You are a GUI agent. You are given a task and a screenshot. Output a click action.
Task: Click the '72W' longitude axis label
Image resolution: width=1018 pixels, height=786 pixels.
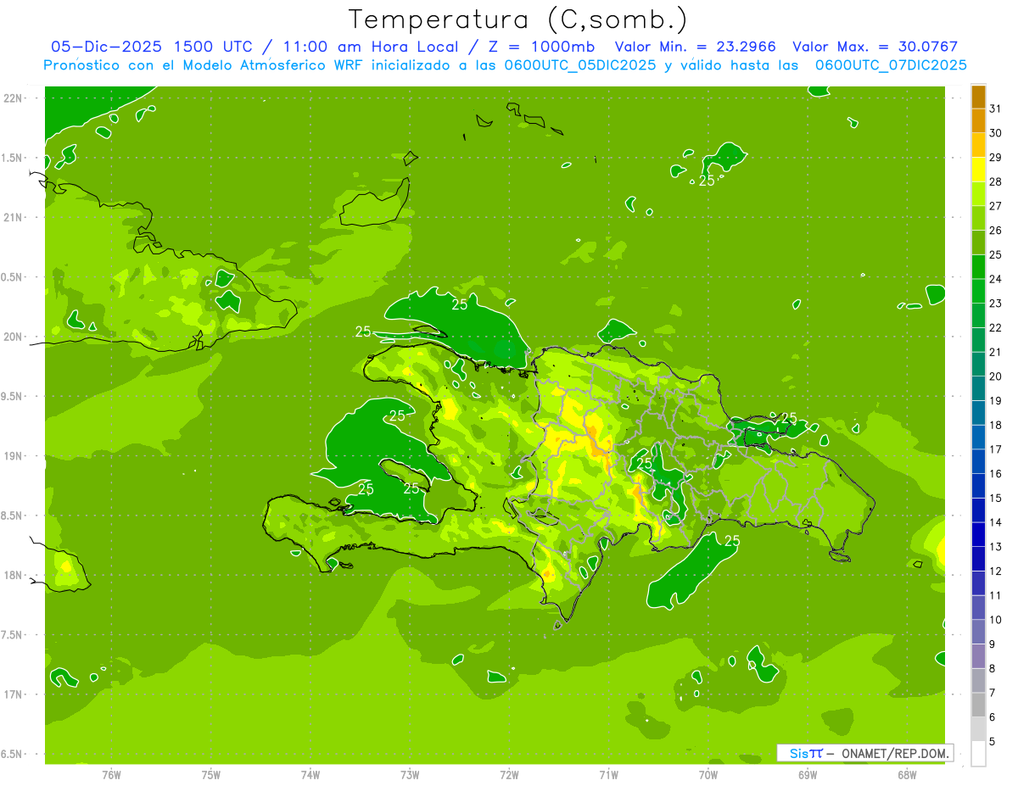[509, 775]
